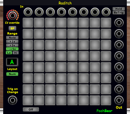This screenshot has width=130, height=114.
Task: Click the fifth row output jack on right
Action: click(119, 67)
